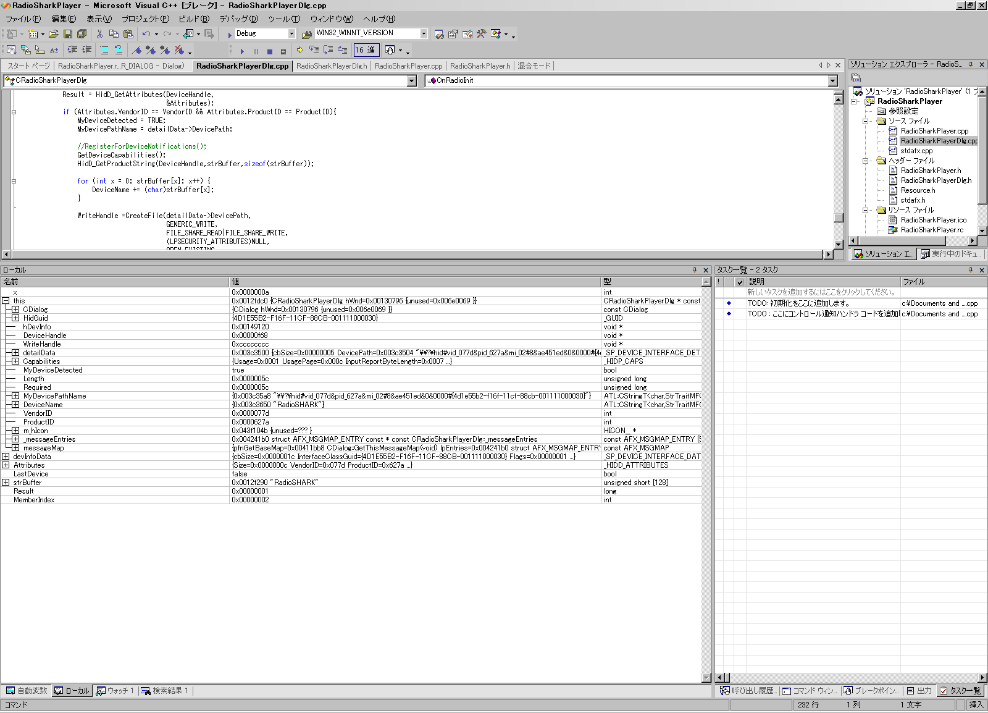Open the Properties window toolbar icon
The width and height of the screenshot is (988, 713).
coord(453,34)
